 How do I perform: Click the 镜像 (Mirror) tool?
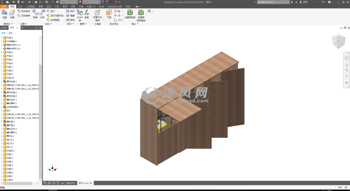pyautogui.click(x=70, y=15)
